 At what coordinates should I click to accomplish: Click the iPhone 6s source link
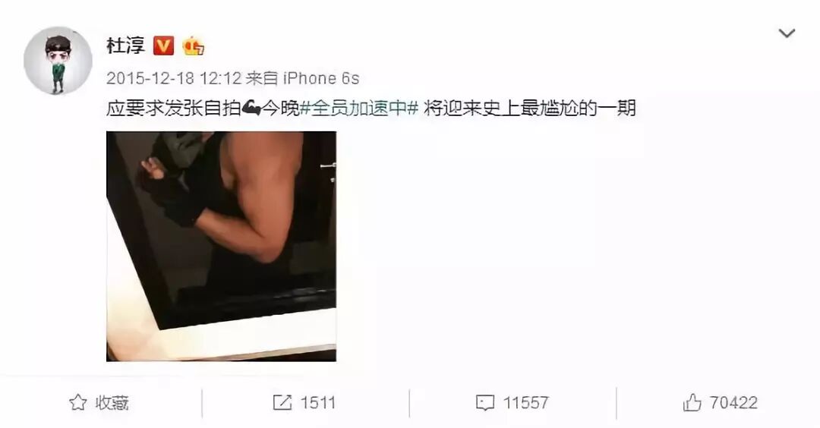point(320,78)
